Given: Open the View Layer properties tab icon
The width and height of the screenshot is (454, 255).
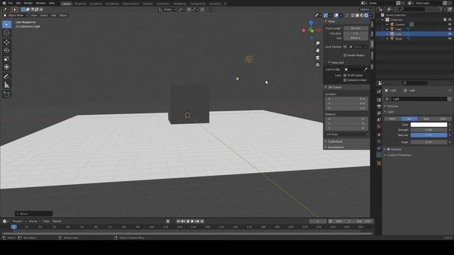Looking at the screenshot, I should pyautogui.click(x=379, y=113).
